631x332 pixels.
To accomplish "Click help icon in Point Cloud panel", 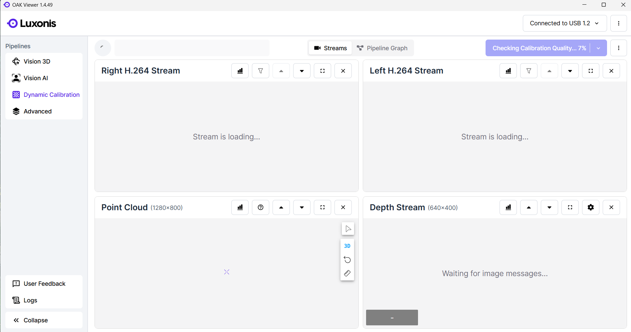I will coord(261,208).
